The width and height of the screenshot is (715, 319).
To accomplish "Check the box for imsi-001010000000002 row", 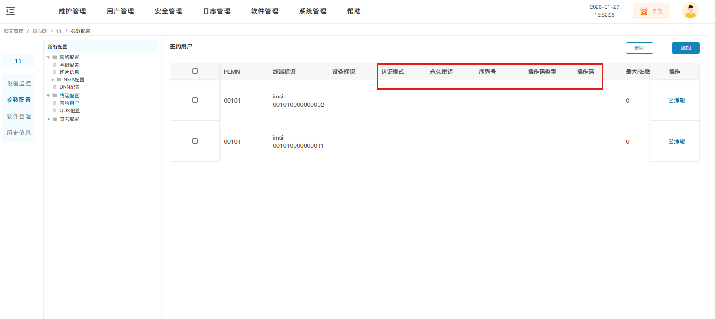I will click(195, 100).
